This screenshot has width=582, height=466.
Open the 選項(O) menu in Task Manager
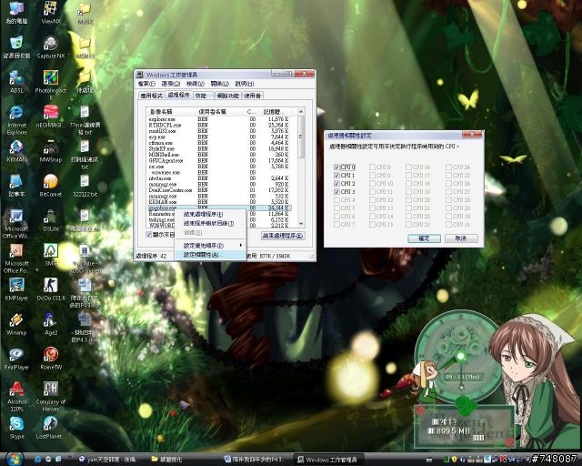click(171, 84)
